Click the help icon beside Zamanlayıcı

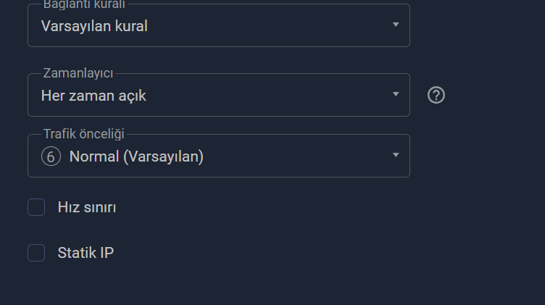click(436, 95)
